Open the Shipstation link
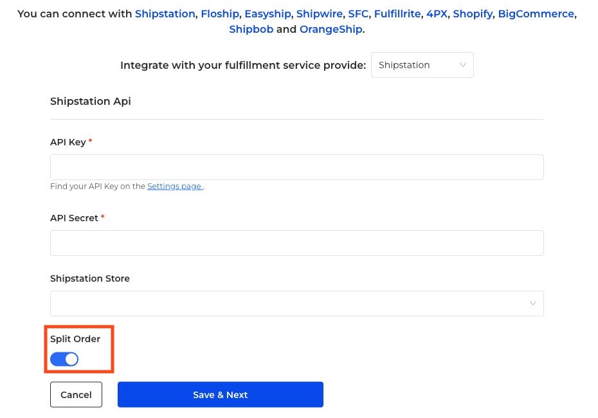 pyautogui.click(x=165, y=14)
